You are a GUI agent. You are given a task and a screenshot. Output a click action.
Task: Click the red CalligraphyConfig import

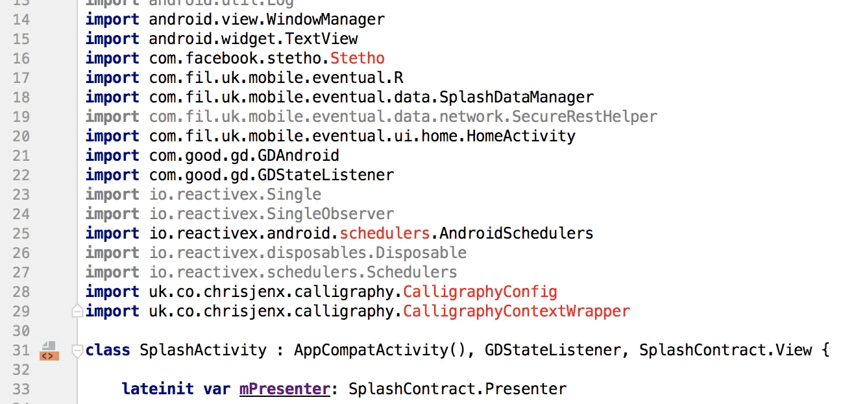pyautogui.click(x=480, y=292)
